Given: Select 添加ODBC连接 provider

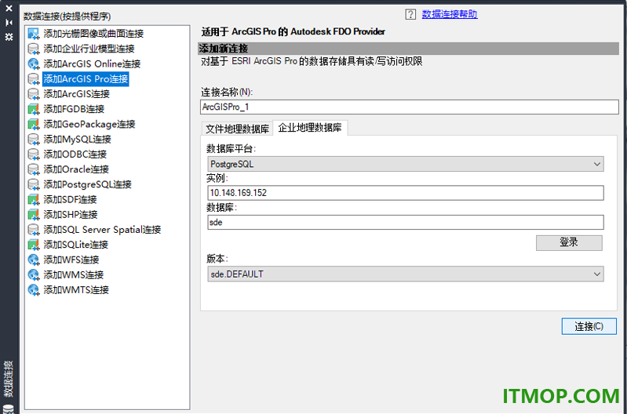Looking at the screenshot, I should (75, 154).
